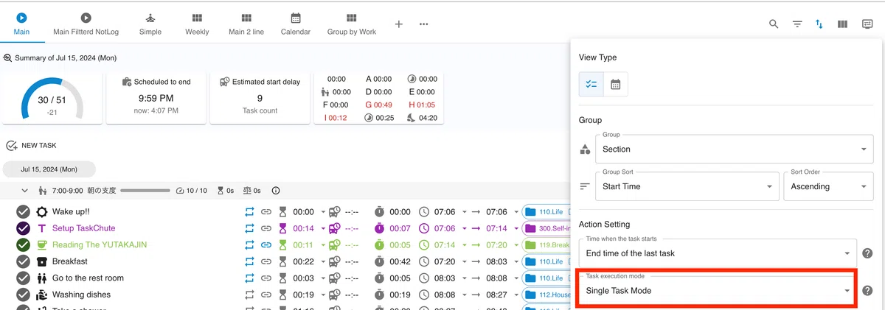Toggle the checkmark for Washing dishes
The image size is (885, 310).
pos(23,295)
